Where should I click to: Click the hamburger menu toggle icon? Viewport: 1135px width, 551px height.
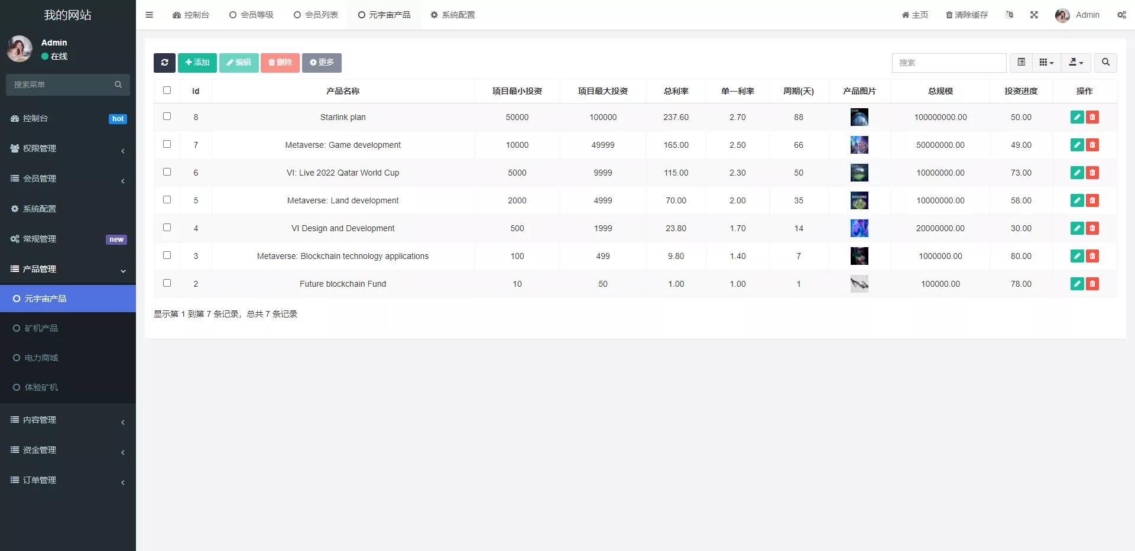149,15
